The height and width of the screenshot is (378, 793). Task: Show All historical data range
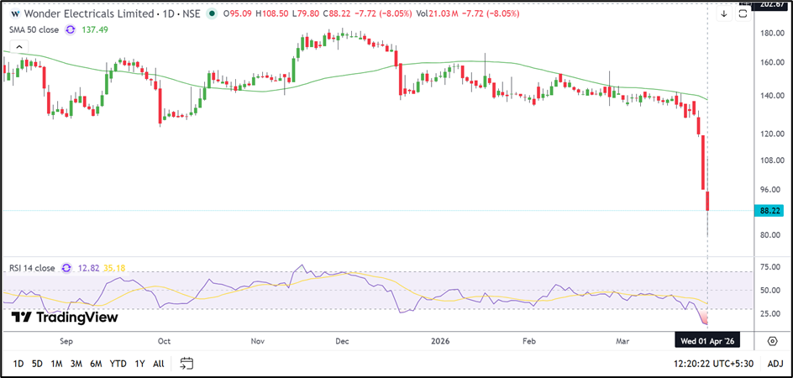pos(158,364)
